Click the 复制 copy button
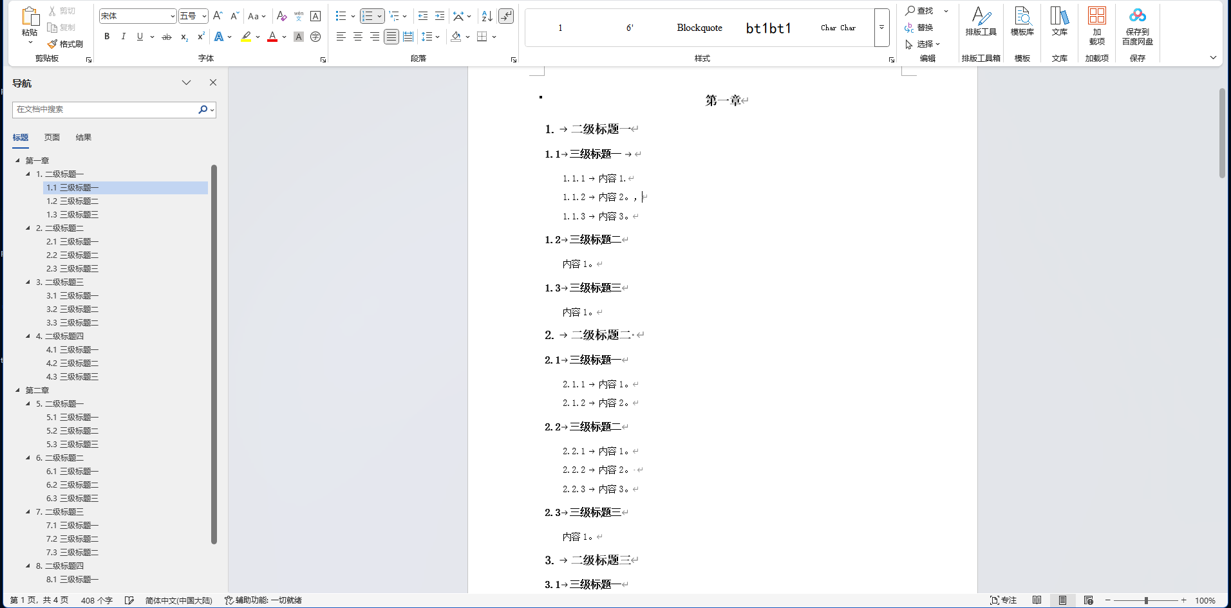The width and height of the screenshot is (1231, 608). click(x=62, y=27)
